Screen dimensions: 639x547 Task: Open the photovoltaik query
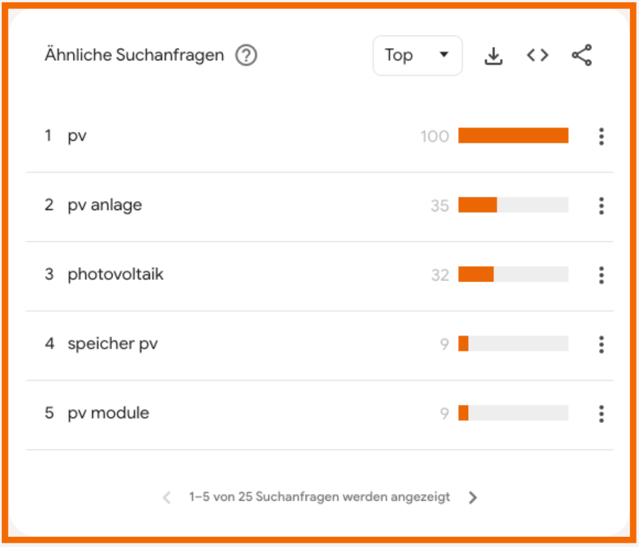(116, 274)
